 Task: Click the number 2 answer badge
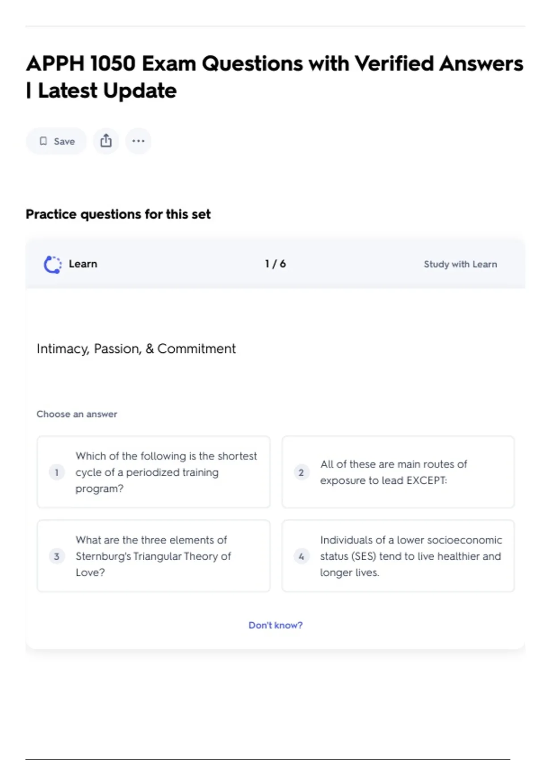(301, 473)
